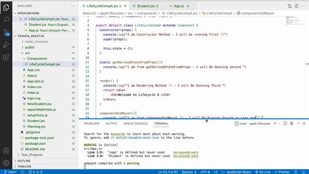Image resolution: width=309 pixels, height=174 pixels.
Task: Open the Run and Debug view
Action: point(6,45)
